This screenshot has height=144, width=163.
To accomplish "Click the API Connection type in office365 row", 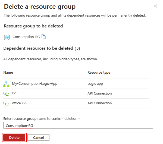I will 99,103.
